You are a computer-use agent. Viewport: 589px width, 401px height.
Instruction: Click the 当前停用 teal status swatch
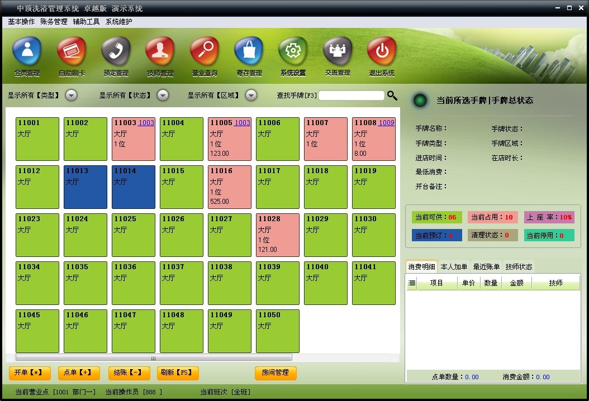click(x=549, y=236)
